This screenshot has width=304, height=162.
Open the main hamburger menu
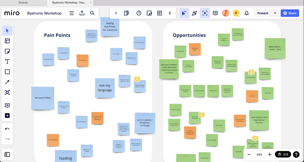72,13
